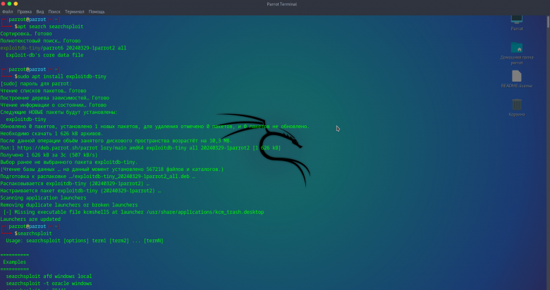
Task: Click 'Removing duplicate launchers or broken launchers'
Action: click(69, 205)
